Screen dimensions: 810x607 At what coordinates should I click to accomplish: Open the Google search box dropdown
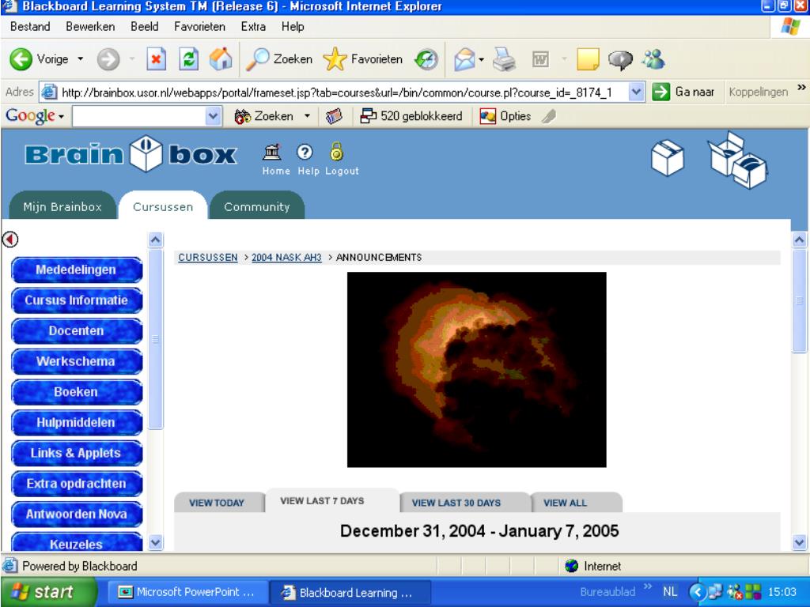click(x=213, y=116)
